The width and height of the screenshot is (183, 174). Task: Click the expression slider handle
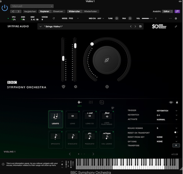63,58
